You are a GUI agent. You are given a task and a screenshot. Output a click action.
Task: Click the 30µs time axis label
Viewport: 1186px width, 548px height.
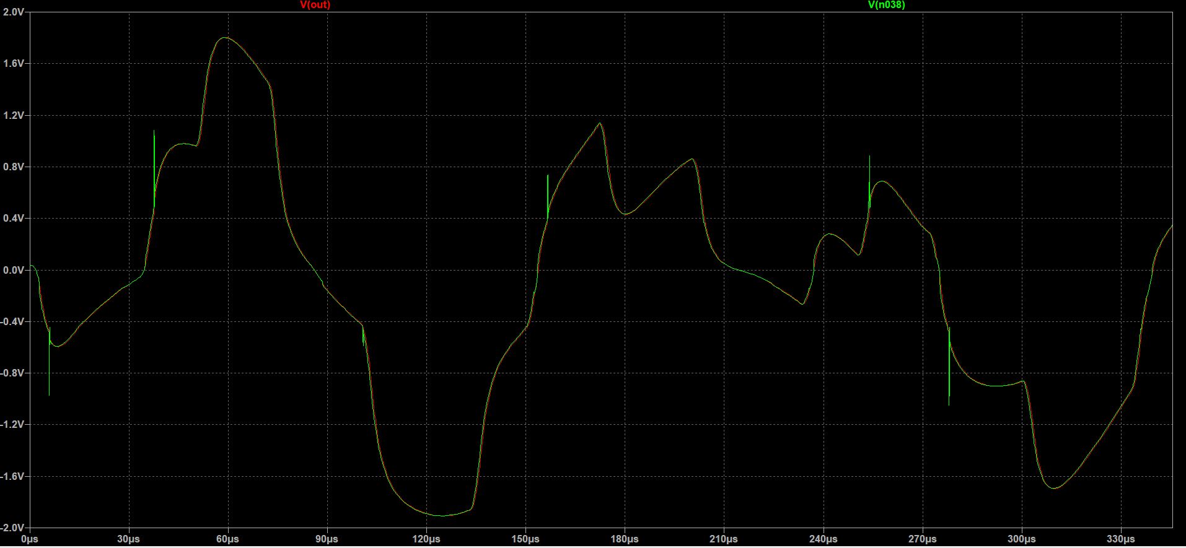point(128,539)
